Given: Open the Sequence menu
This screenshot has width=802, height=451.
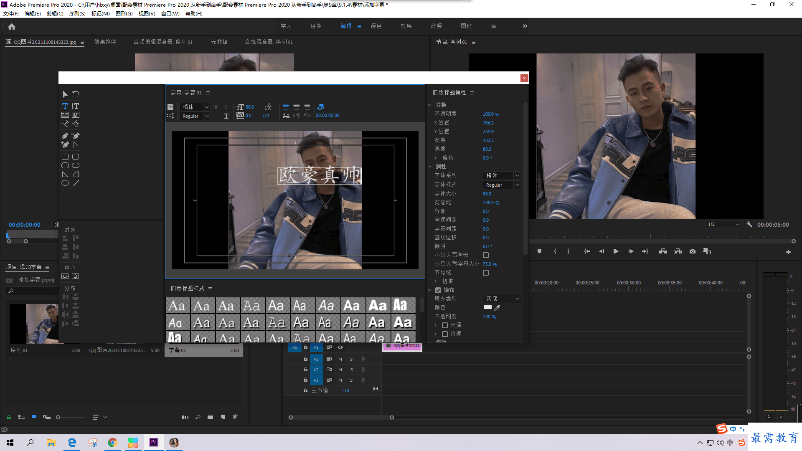Looking at the screenshot, I should tap(77, 14).
